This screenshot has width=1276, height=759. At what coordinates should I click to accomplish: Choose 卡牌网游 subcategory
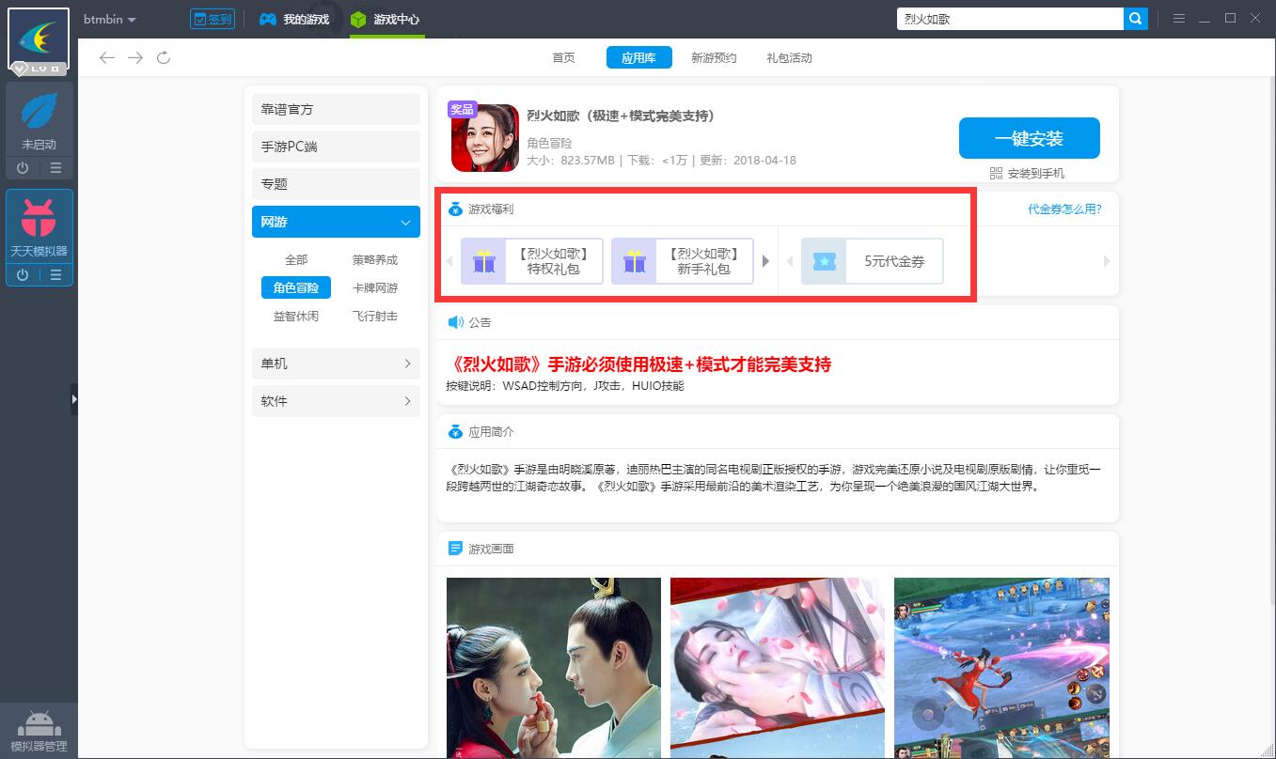375,288
